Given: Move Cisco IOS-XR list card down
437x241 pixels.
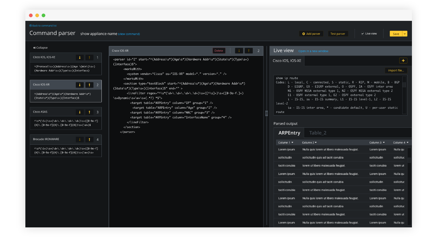Looking at the screenshot, I should coord(80,85).
